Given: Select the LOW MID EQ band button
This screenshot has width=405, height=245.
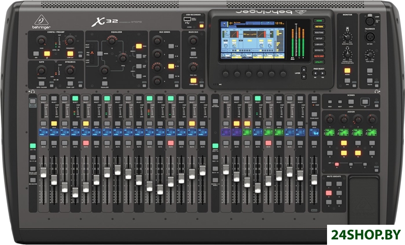Looking at the screenshot, I should click(x=139, y=66).
